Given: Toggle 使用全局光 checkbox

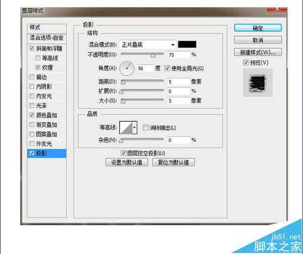Looking at the screenshot, I should click(167, 68).
